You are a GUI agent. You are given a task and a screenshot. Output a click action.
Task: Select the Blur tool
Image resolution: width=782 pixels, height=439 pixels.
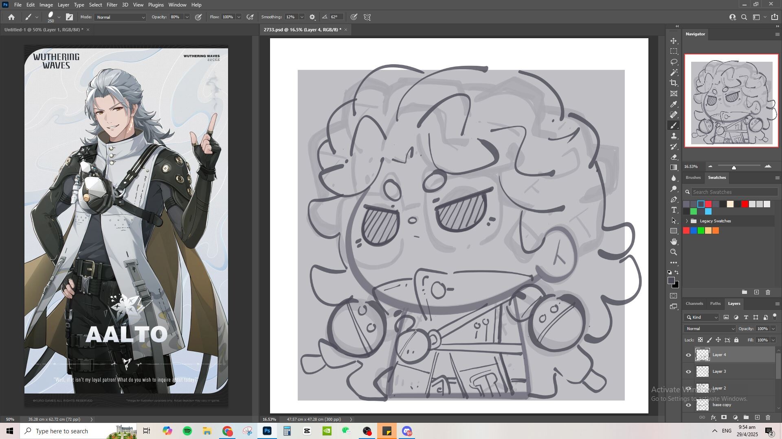click(674, 178)
